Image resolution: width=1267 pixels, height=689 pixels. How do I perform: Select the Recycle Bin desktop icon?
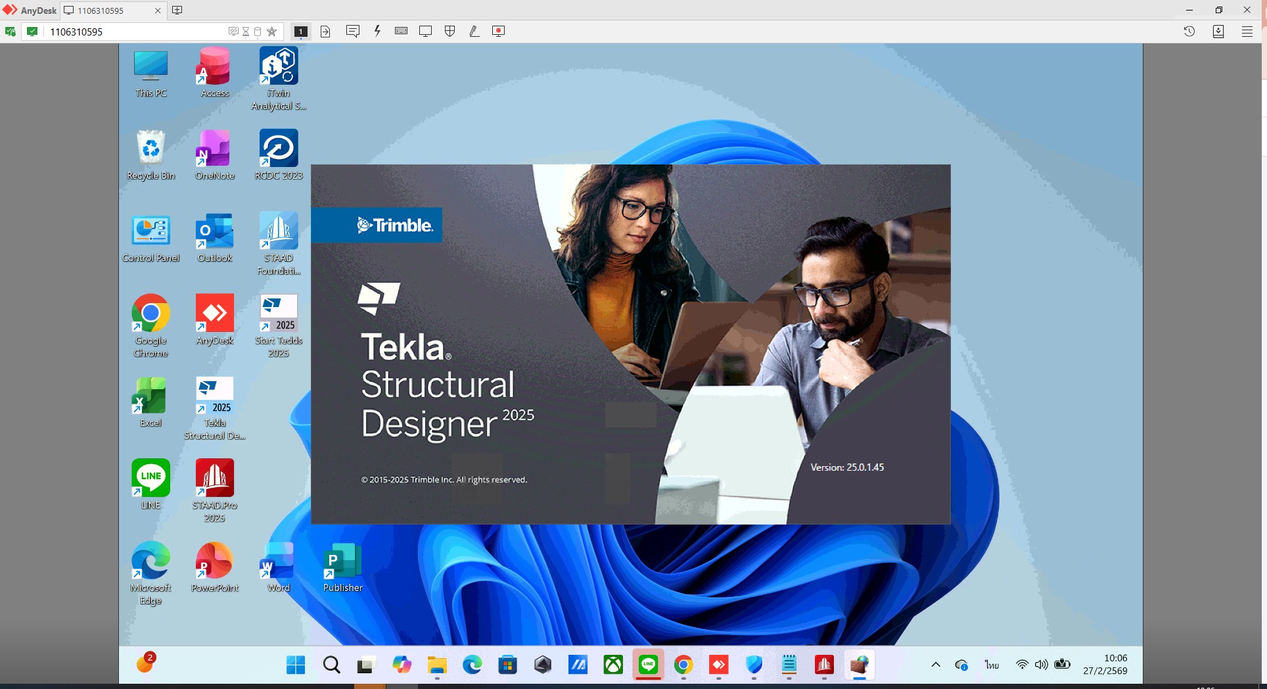pyautogui.click(x=151, y=155)
